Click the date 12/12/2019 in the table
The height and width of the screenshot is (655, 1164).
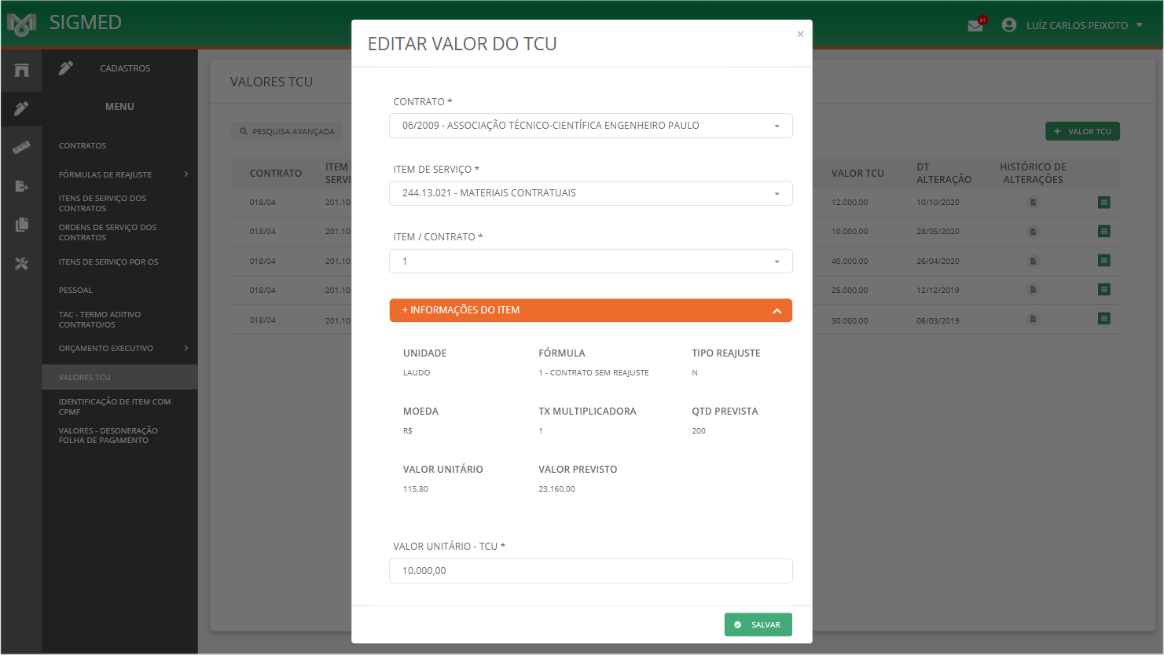click(938, 291)
